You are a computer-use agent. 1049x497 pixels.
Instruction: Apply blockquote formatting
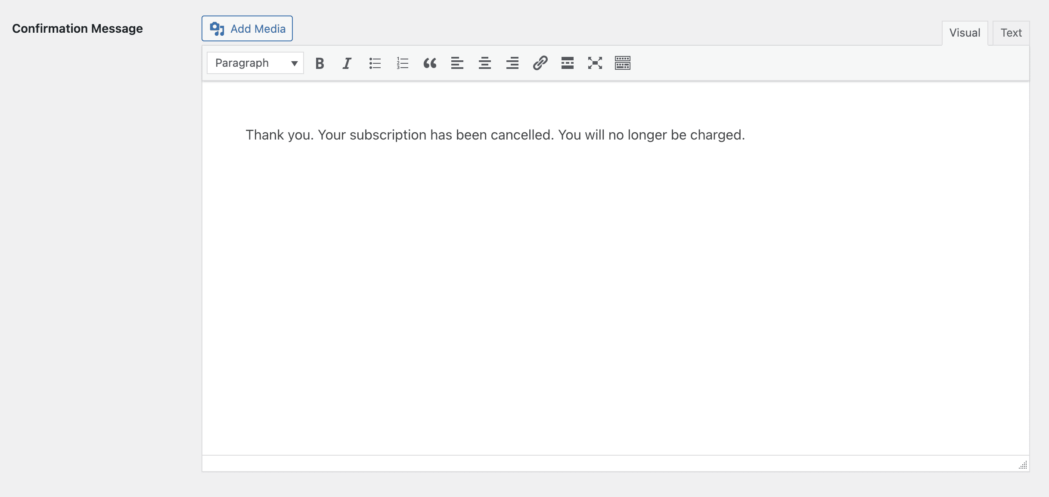tap(430, 63)
